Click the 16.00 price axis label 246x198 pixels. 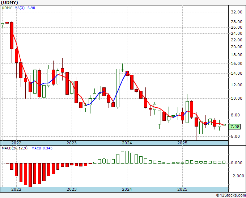[237, 63]
